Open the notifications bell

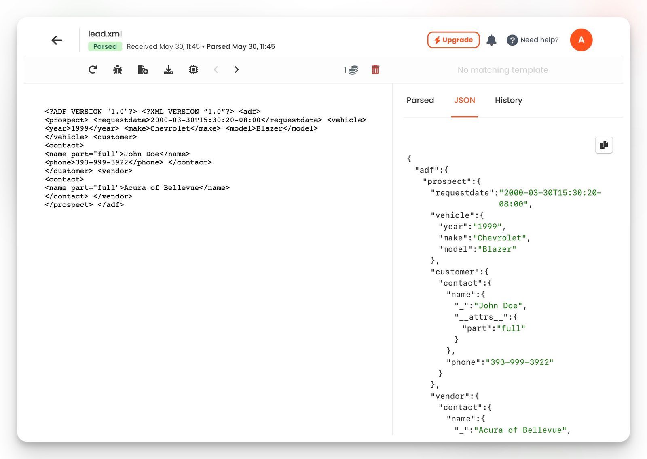coord(491,40)
